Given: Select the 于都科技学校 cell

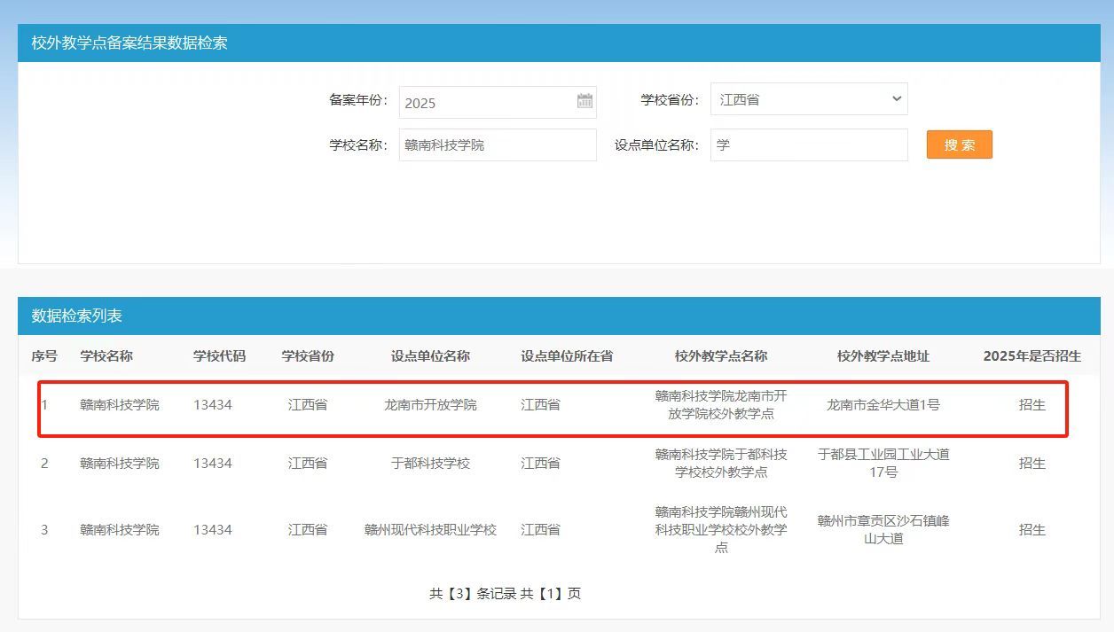Looking at the screenshot, I should click(x=430, y=463).
